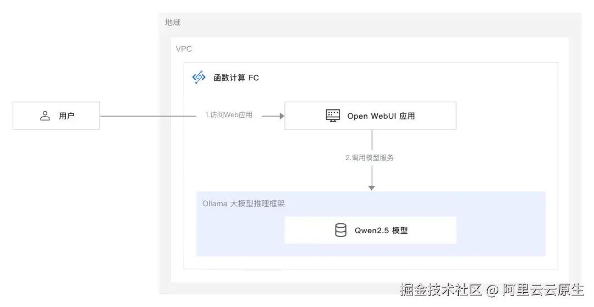Viewport: 594px width, 307px height.
Task: Click the Qwen2.5 模型 text
Action: pyautogui.click(x=381, y=231)
